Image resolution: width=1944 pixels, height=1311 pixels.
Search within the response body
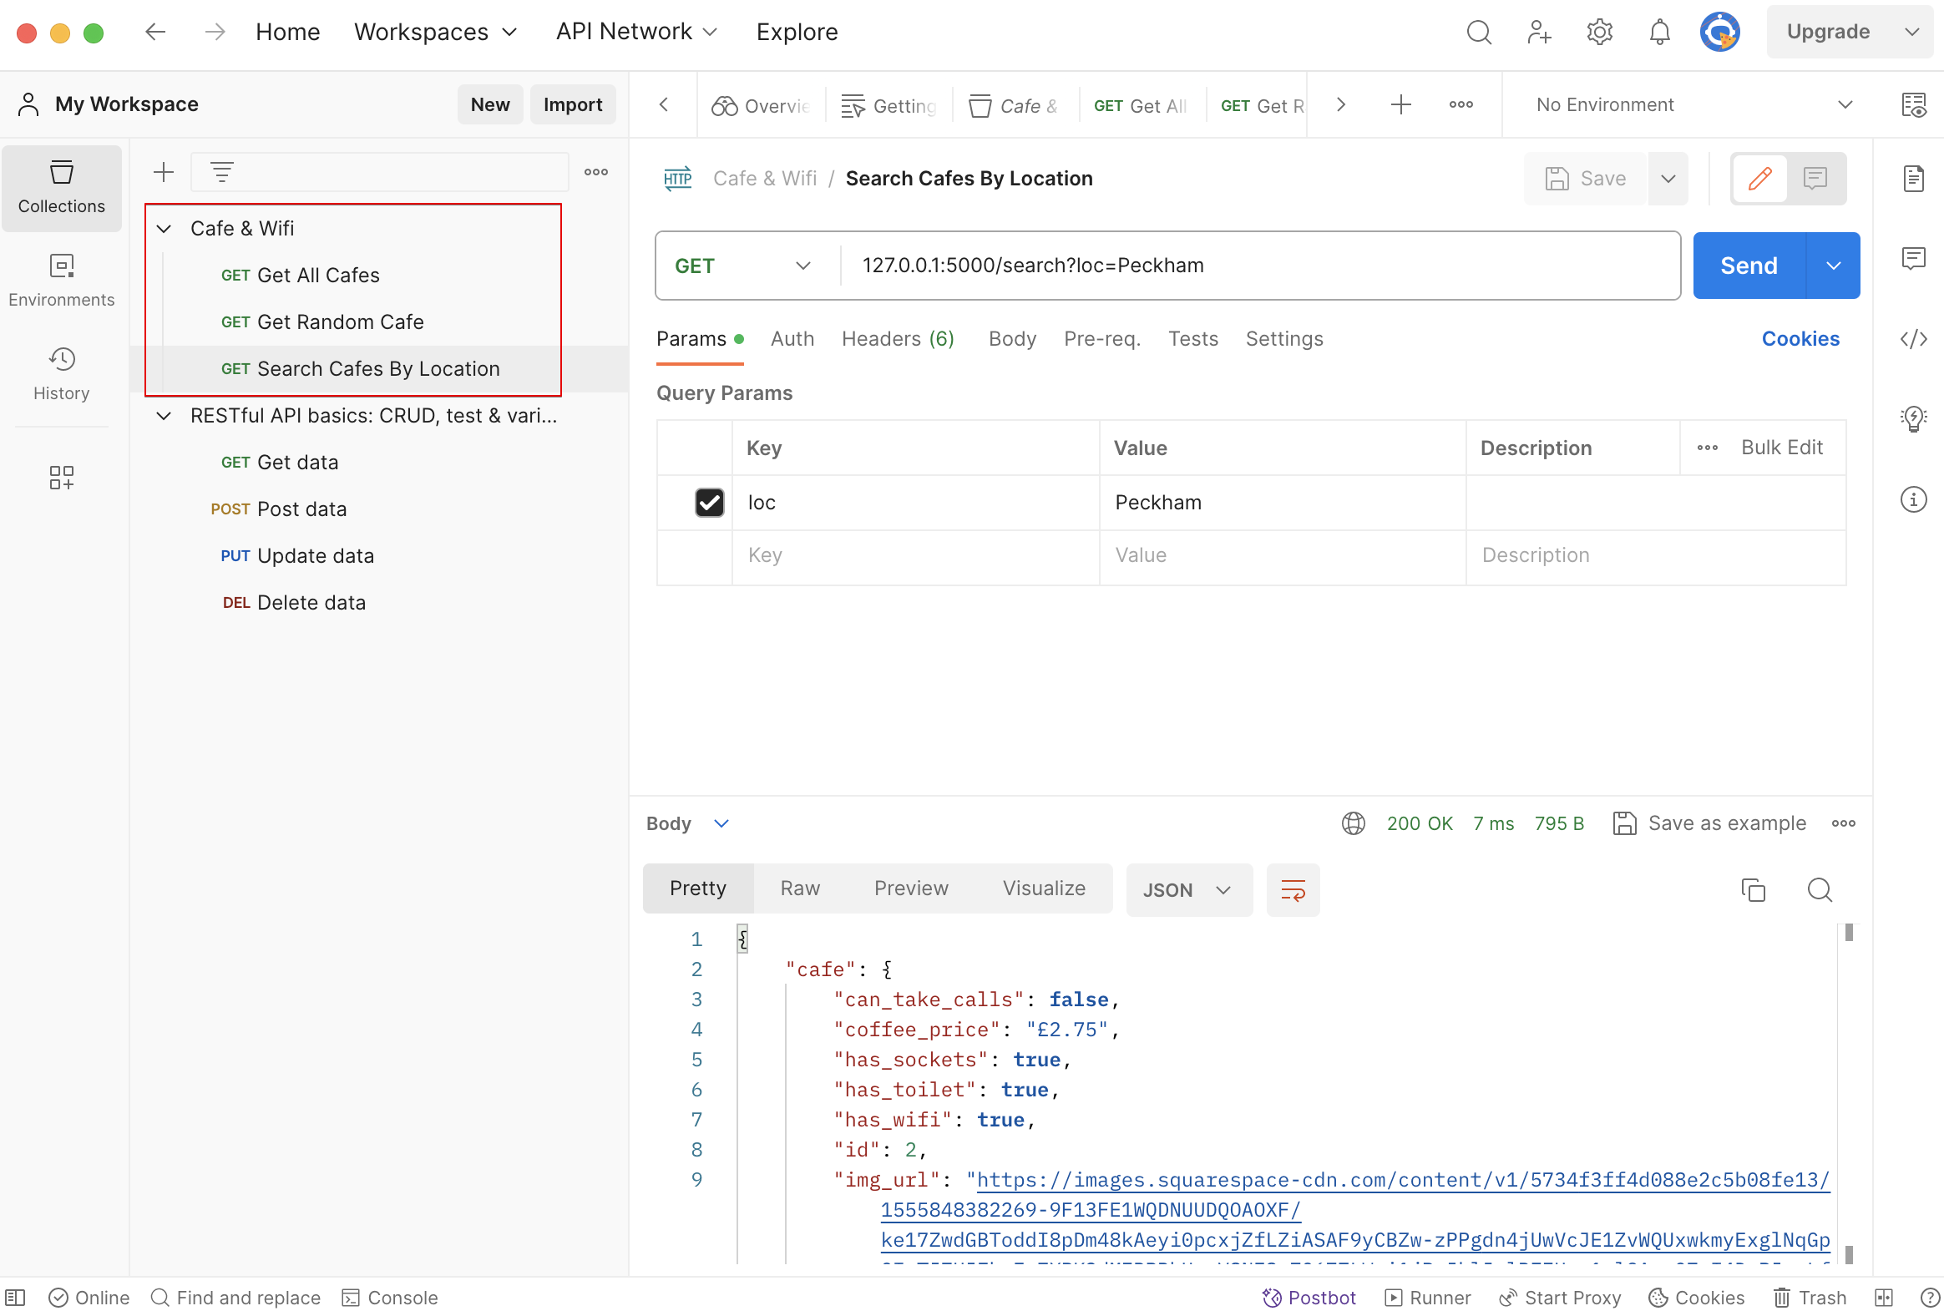(x=1820, y=889)
